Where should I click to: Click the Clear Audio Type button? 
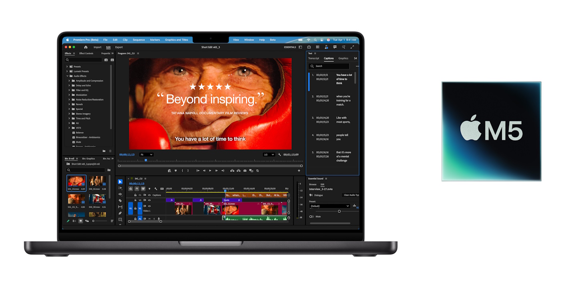(x=351, y=195)
